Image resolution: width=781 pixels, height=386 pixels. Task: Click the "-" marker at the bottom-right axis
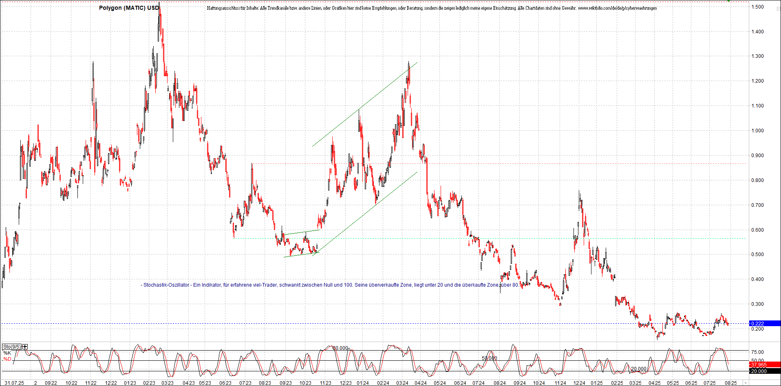(x=745, y=383)
